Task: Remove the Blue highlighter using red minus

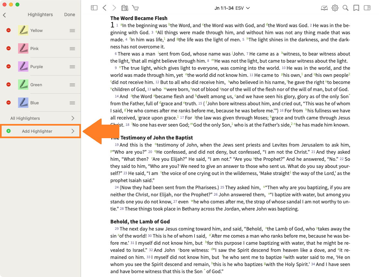Action: click(9, 103)
